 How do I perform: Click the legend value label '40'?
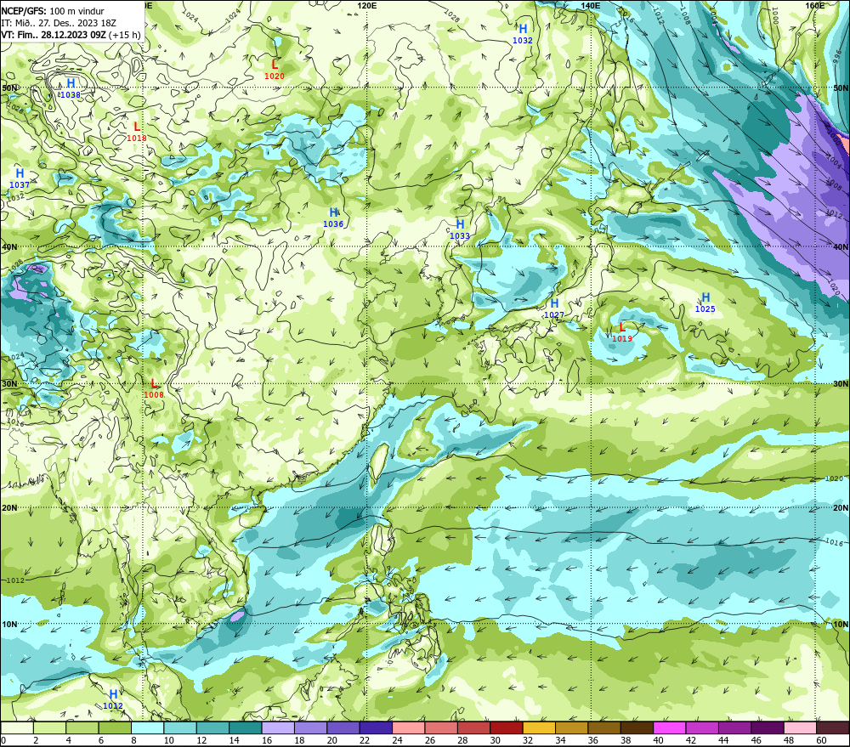pyautogui.click(x=658, y=740)
